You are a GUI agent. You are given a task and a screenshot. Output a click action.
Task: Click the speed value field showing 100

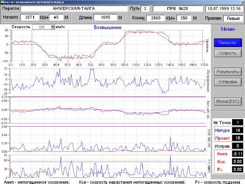click(x=42, y=27)
